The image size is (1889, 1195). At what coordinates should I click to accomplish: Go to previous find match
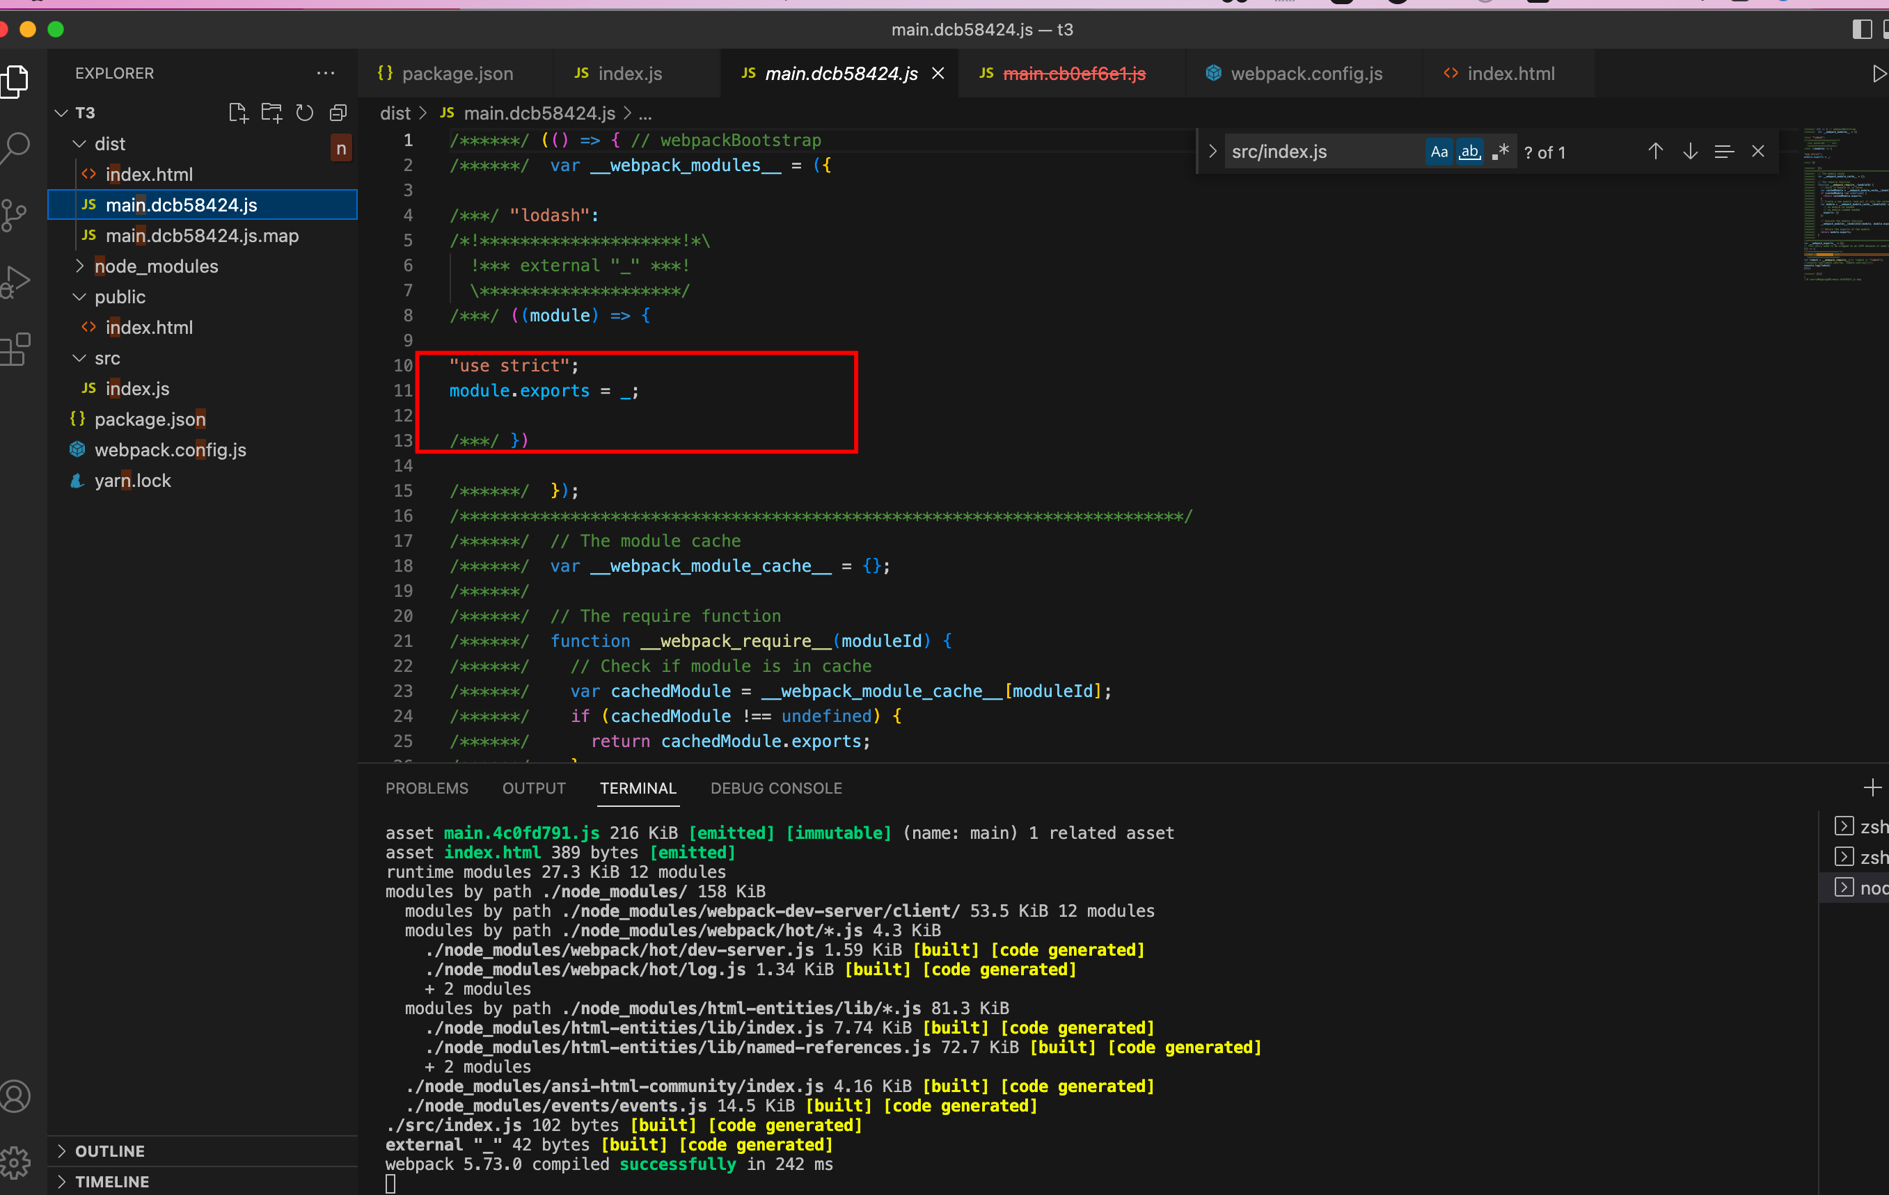1655,152
